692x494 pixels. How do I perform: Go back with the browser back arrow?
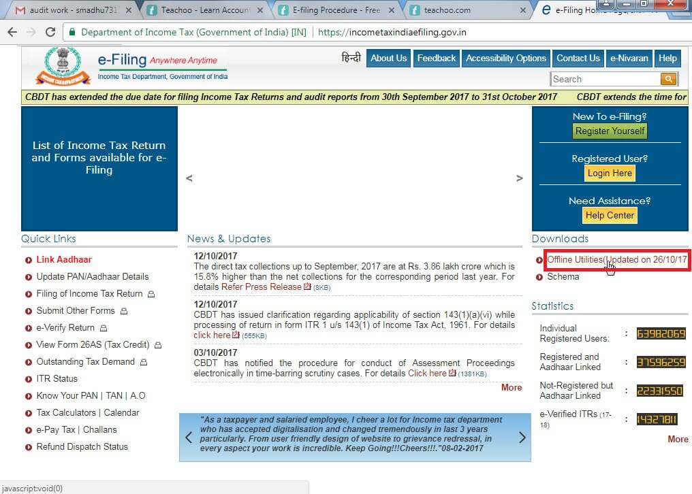coord(12,32)
